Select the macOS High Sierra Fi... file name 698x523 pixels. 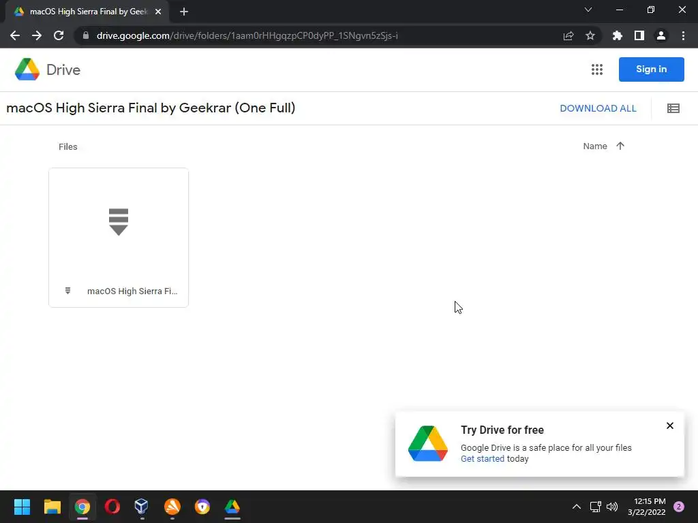click(132, 291)
